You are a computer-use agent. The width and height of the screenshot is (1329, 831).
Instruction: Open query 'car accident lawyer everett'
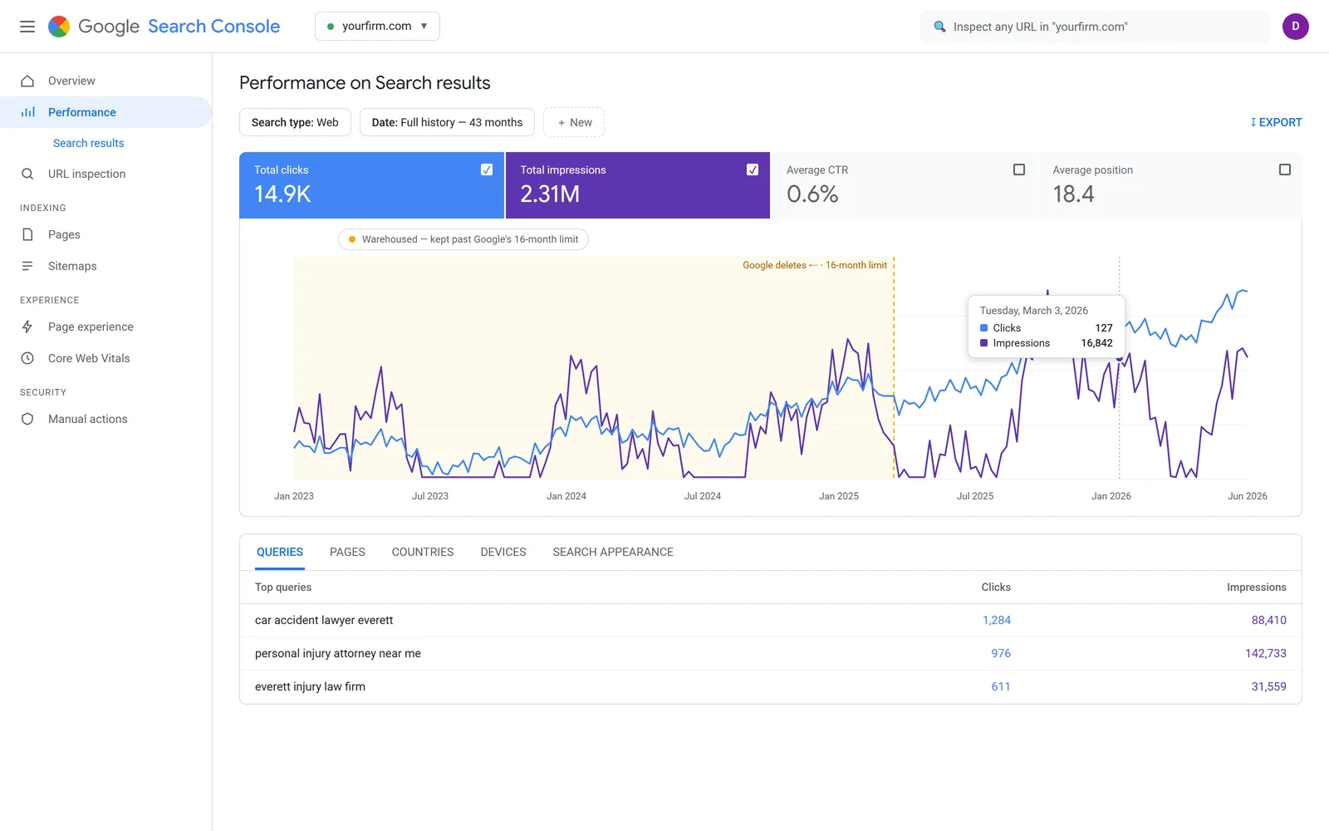click(x=324, y=620)
